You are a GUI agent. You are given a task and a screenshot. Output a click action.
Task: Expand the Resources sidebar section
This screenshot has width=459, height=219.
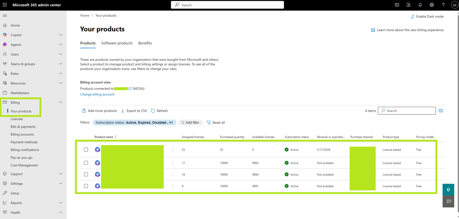[61, 83]
